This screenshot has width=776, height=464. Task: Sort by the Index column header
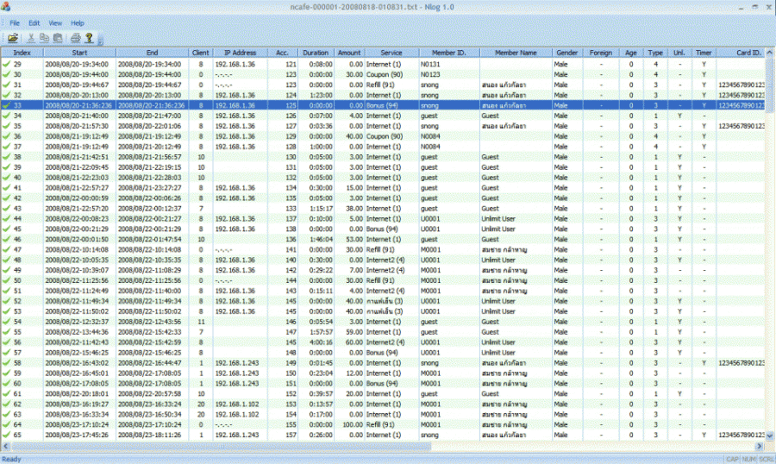22,53
